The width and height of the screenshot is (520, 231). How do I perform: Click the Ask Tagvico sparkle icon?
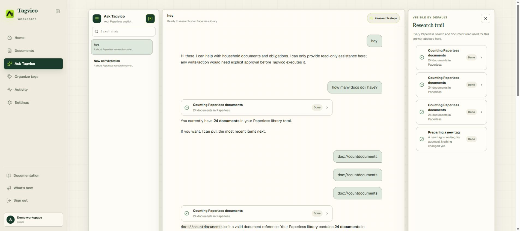click(10, 64)
